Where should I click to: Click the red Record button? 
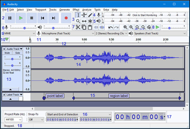pos(66,18)
